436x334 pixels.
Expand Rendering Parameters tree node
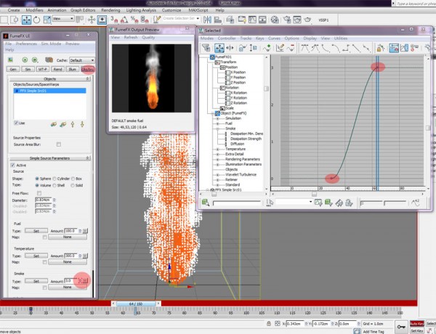point(218,160)
